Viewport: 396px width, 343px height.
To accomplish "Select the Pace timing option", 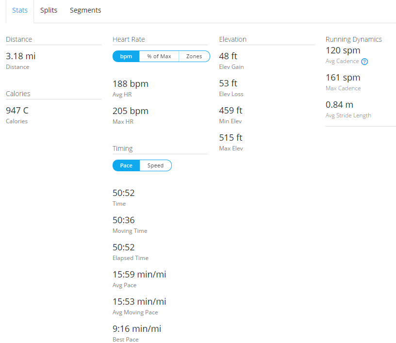I will 126,165.
